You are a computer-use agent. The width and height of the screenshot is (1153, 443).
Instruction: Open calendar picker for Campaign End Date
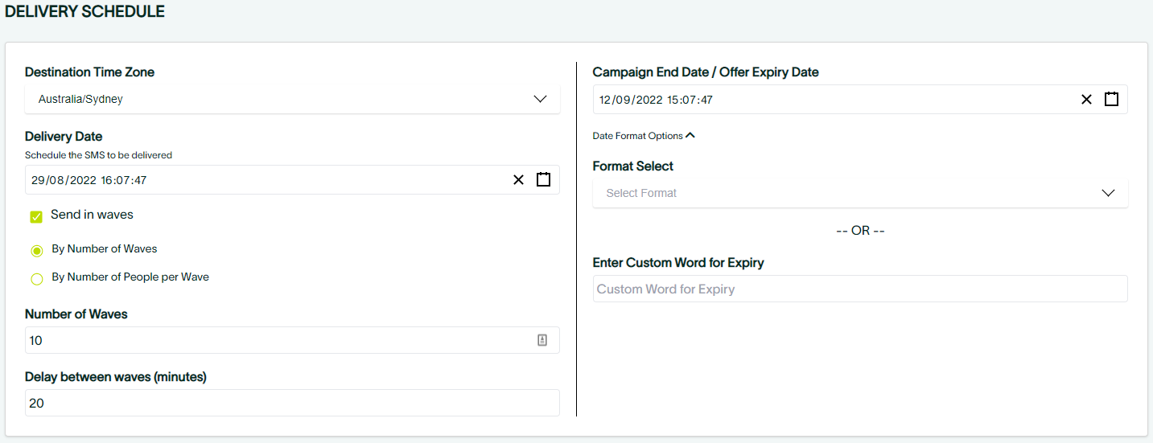click(1111, 100)
